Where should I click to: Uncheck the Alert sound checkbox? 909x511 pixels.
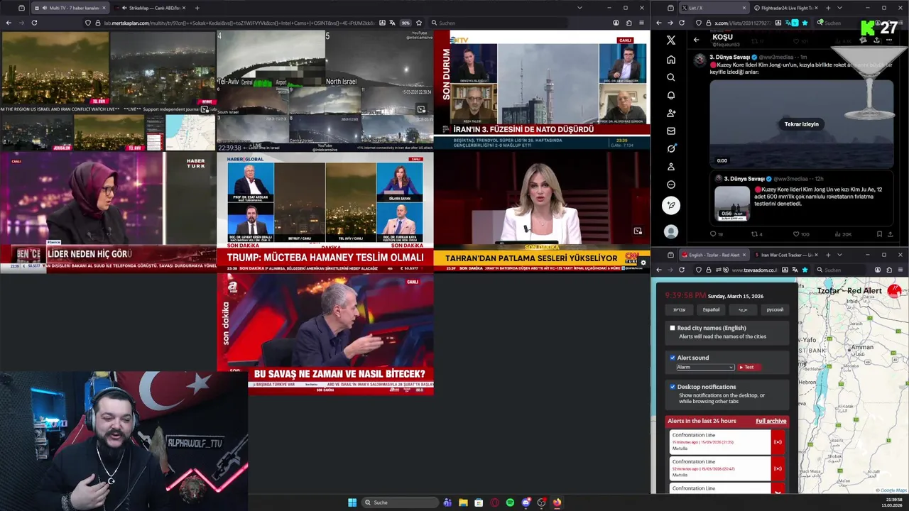pyautogui.click(x=673, y=358)
